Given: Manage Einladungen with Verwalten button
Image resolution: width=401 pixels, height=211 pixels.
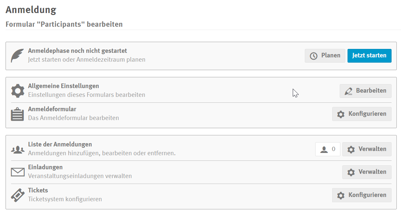Looking at the screenshot, I should tap(367, 172).
